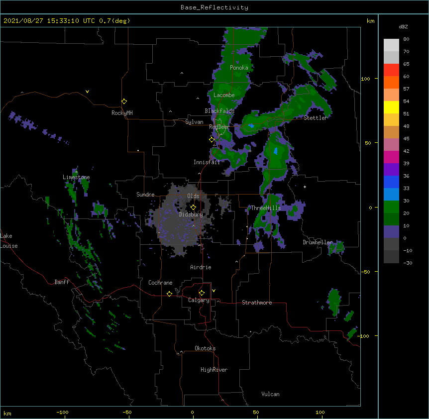Select the purple 39-36 dBZ legend swatch
Image resolution: width=429 pixels, height=419 pixels.
(x=391, y=169)
